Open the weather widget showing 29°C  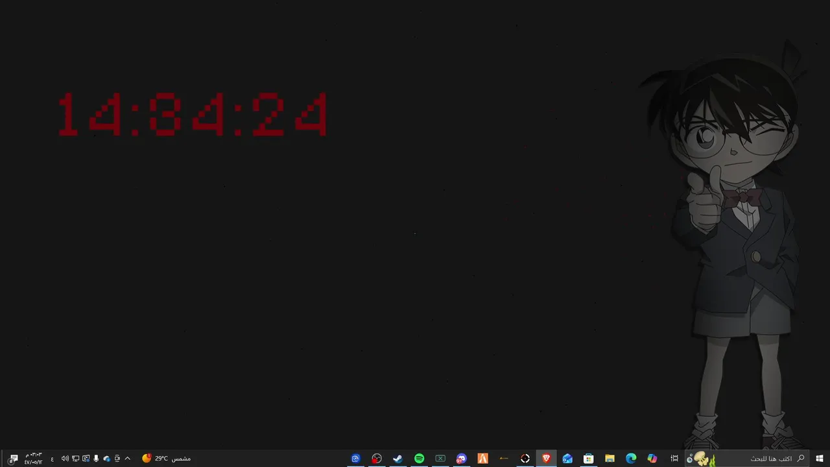click(166, 459)
